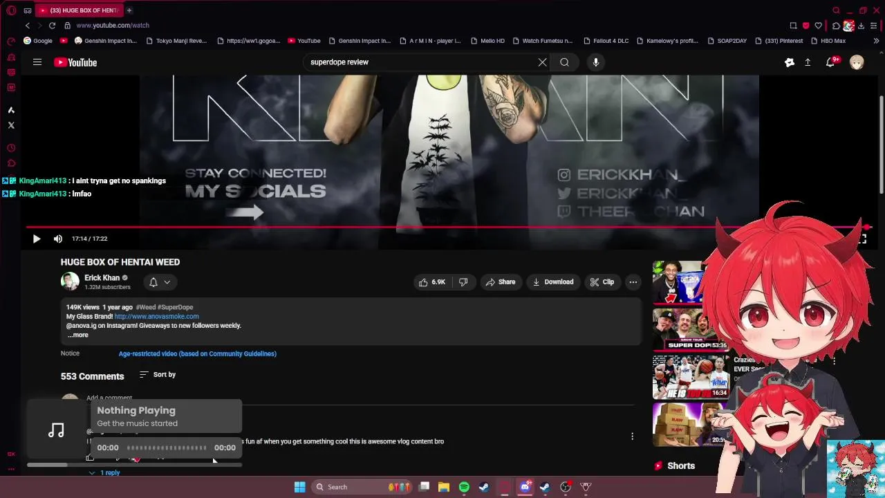The image size is (885, 498).
Task: Open the SOAP2DAY bookmark
Action: (727, 41)
